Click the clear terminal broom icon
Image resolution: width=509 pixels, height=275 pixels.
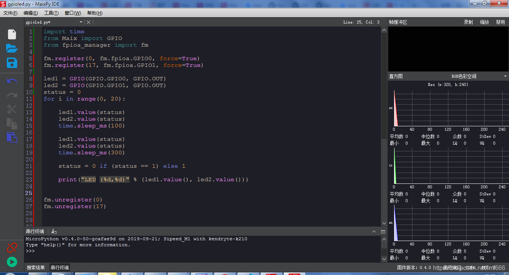click(x=54, y=232)
